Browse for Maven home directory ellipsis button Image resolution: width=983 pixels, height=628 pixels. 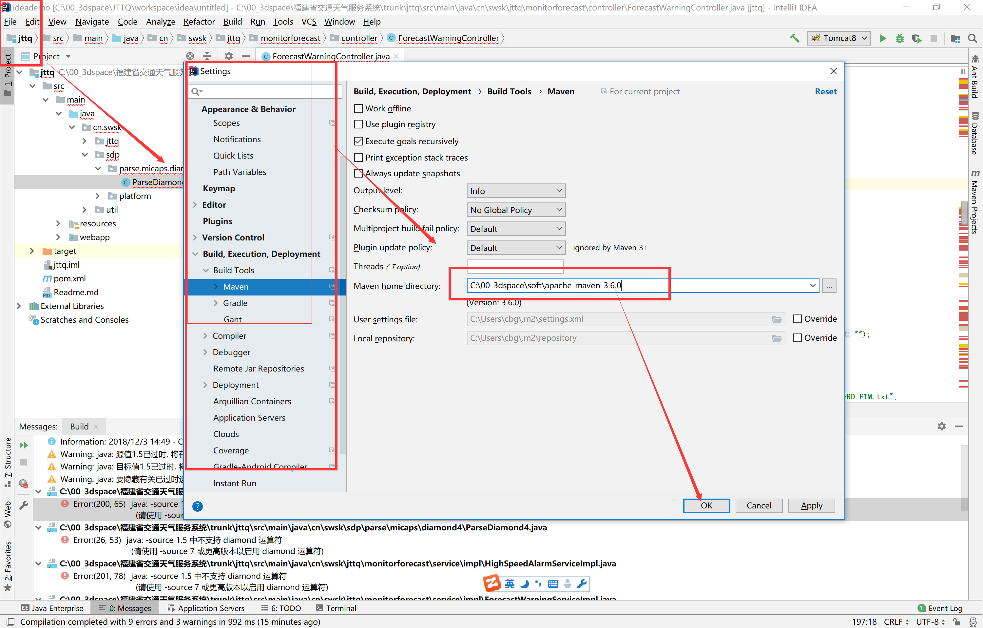pyautogui.click(x=829, y=286)
